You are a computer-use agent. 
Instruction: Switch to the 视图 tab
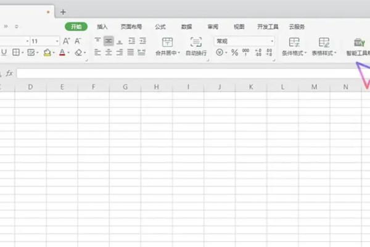[x=239, y=27]
